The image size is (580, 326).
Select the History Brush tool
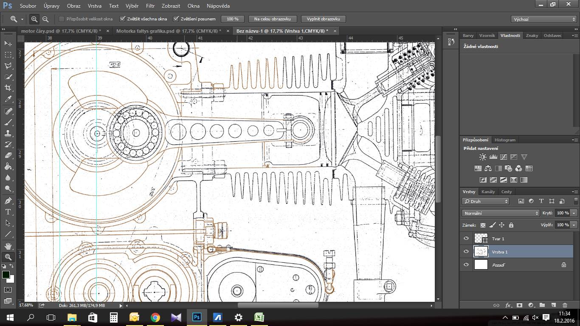tap(8, 144)
